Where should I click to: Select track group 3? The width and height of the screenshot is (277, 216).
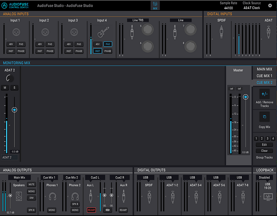click(267, 139)
